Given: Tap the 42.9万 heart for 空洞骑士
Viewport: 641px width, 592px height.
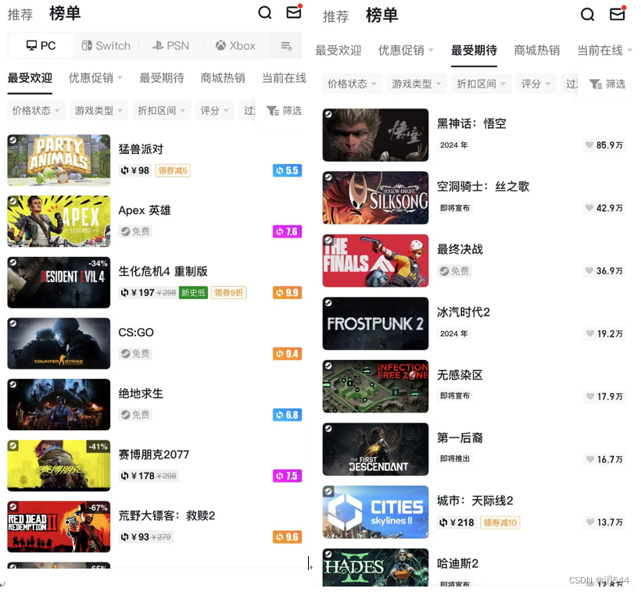Looking at the screenshot, I should click(x=603, y=208).
